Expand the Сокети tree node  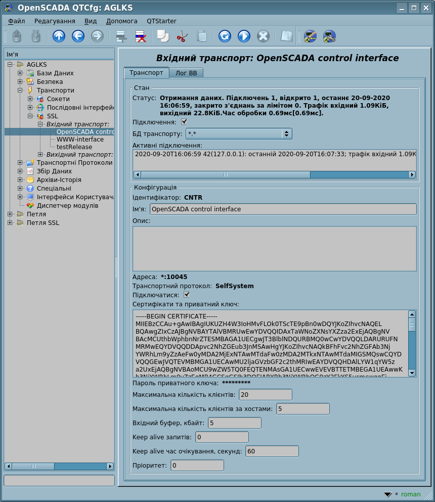[30, 99]
